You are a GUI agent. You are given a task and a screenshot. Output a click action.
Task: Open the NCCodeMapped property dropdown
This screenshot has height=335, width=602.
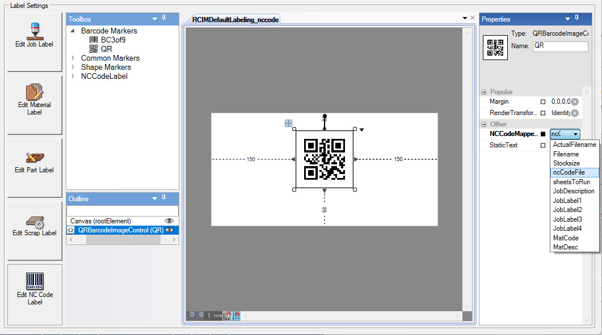(575, 134)
